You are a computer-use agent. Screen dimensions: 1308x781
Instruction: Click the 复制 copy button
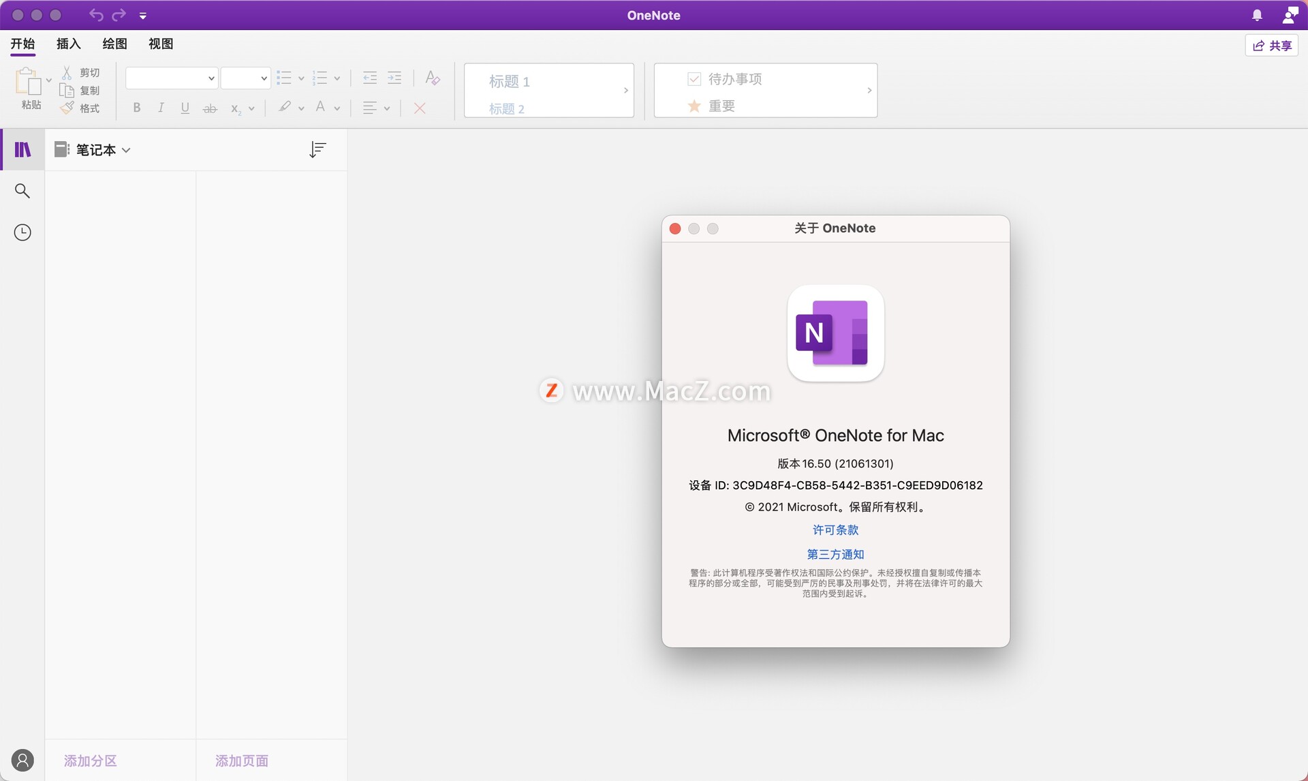[x=80, y=91]
